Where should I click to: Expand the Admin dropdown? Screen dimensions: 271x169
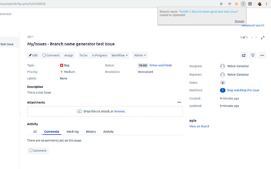click(x=140, y=55)
